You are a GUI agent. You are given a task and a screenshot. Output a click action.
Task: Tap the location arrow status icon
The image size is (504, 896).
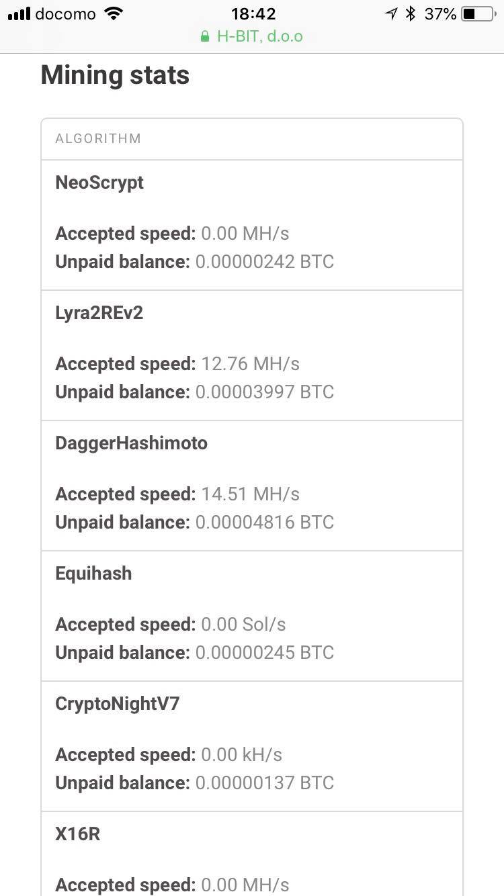[x=391, y=13]
